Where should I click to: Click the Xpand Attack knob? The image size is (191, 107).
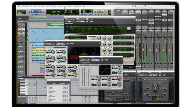[78, 29]
